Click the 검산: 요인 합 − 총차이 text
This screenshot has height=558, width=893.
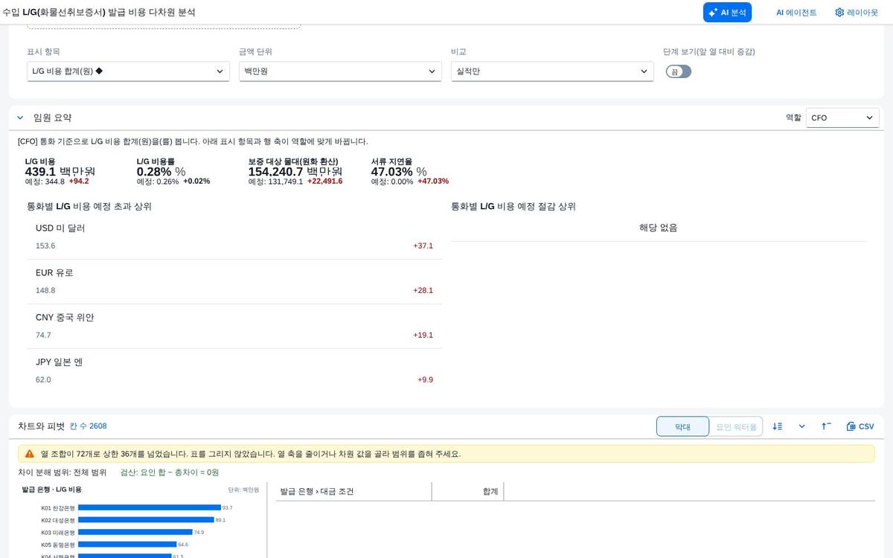point(170,472)
